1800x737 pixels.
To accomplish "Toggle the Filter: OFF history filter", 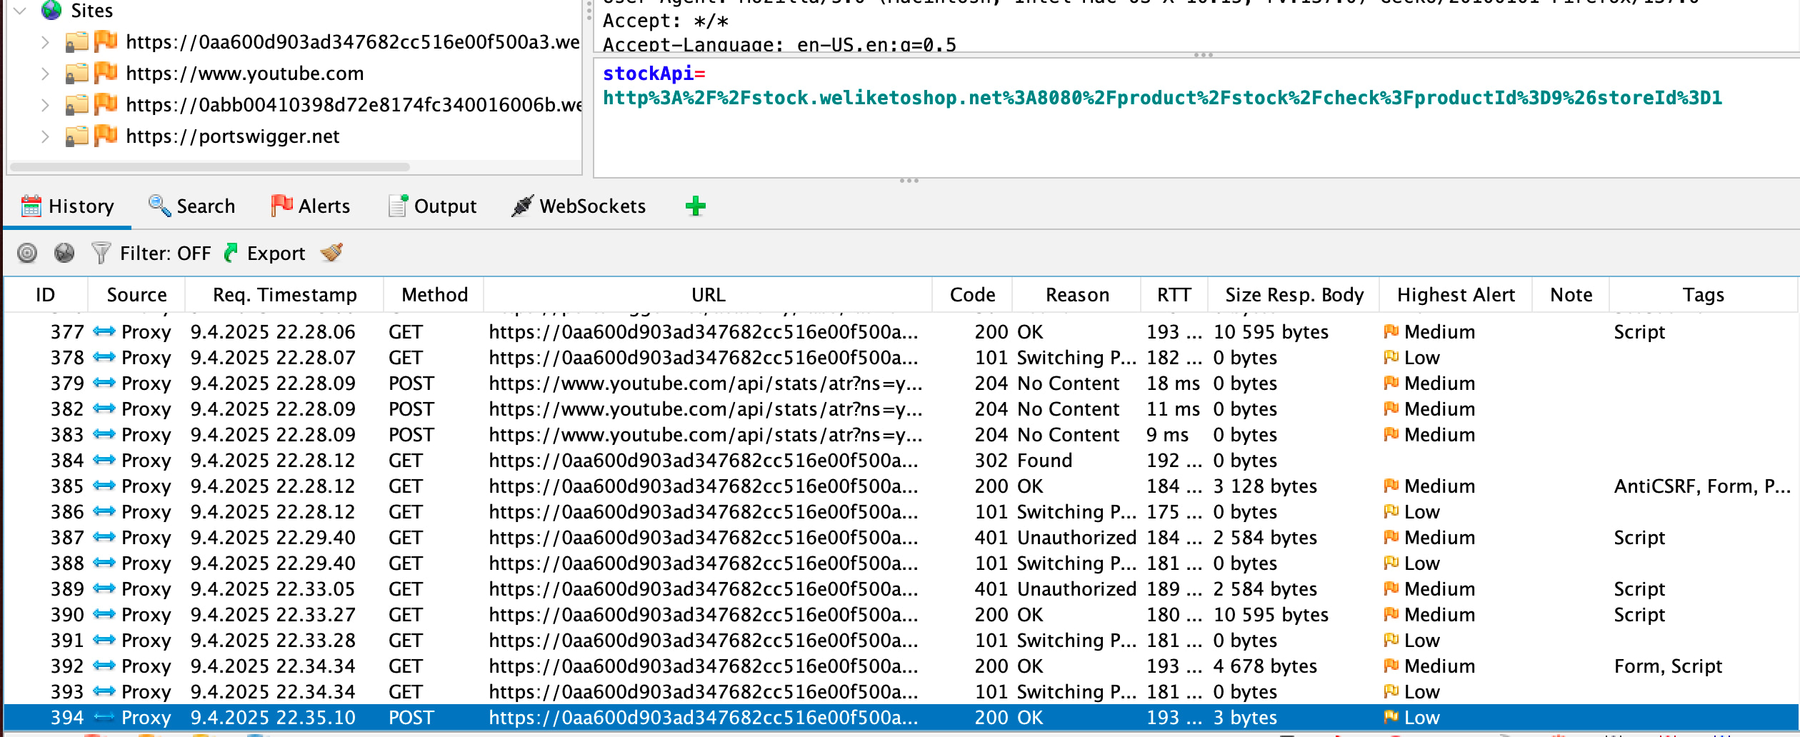I will (165, 254).
